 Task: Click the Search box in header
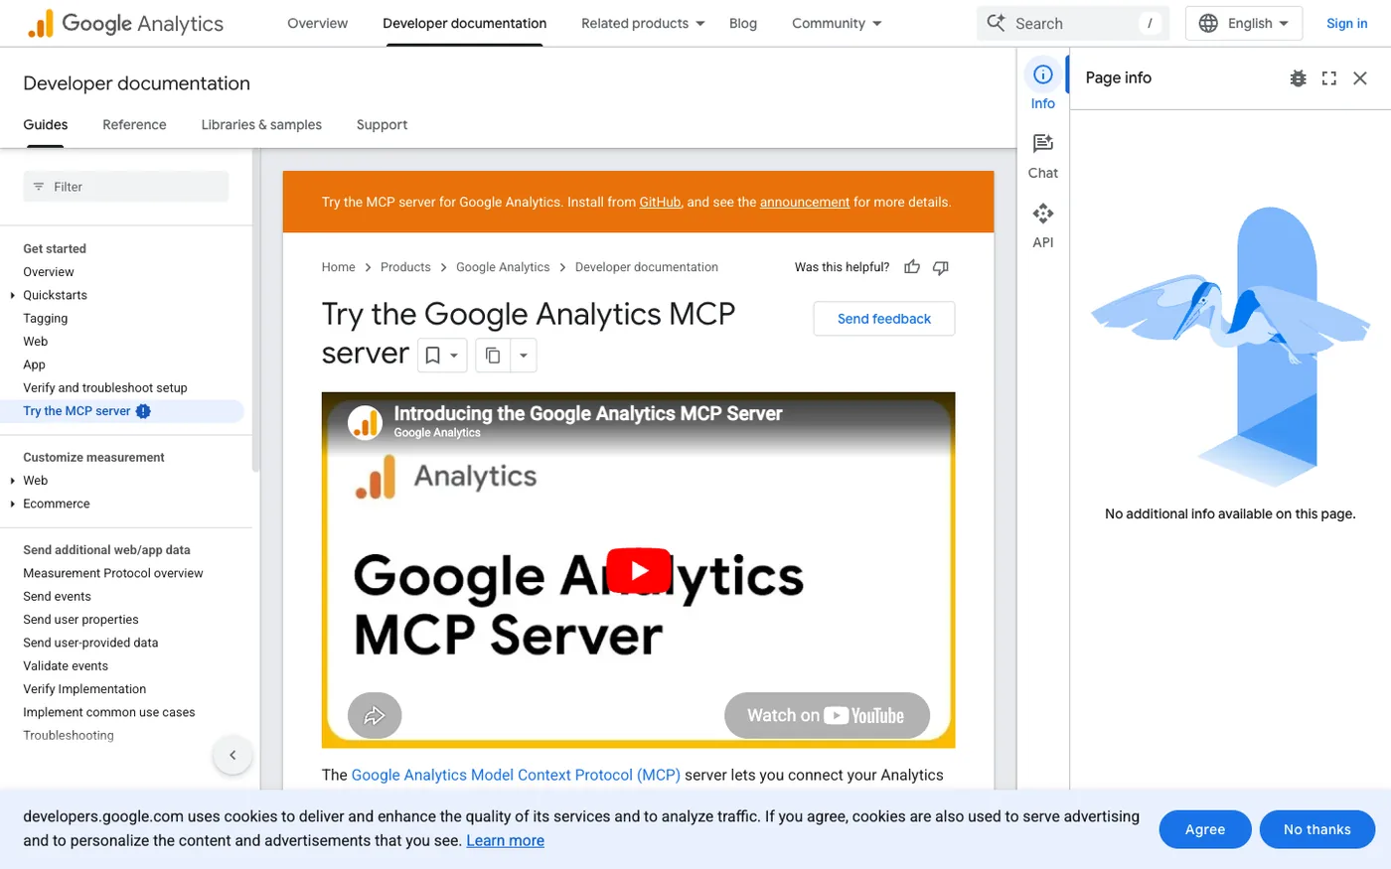click(1073, 24)
